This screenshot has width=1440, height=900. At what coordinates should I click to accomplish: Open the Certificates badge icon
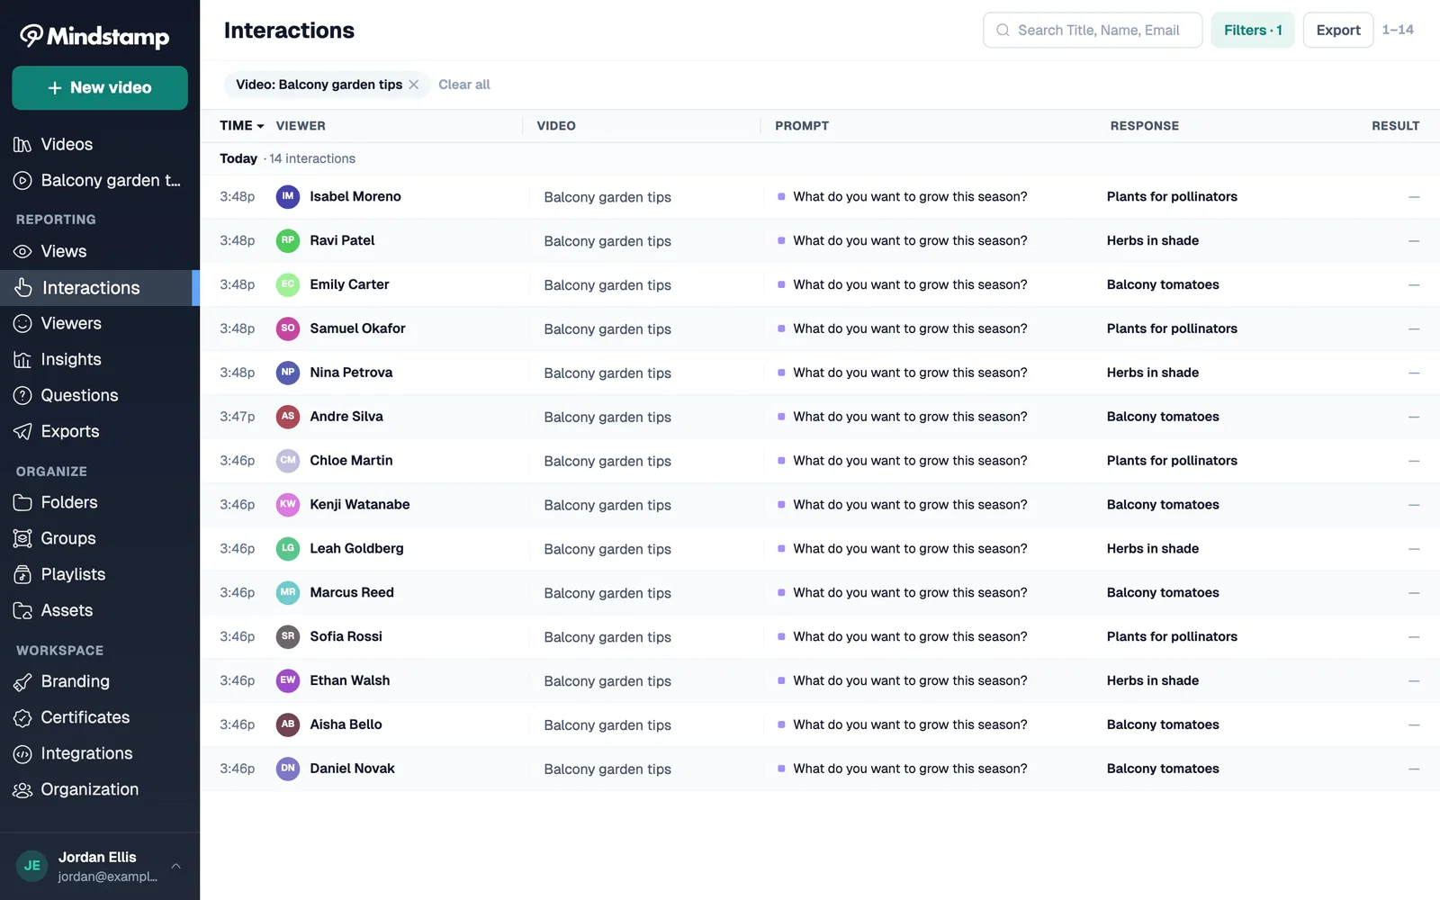point(22,717)
